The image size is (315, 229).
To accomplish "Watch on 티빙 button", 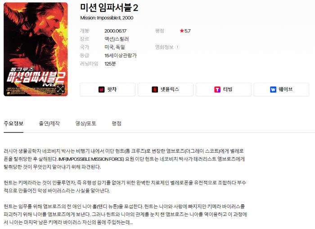I will [223, 89].
